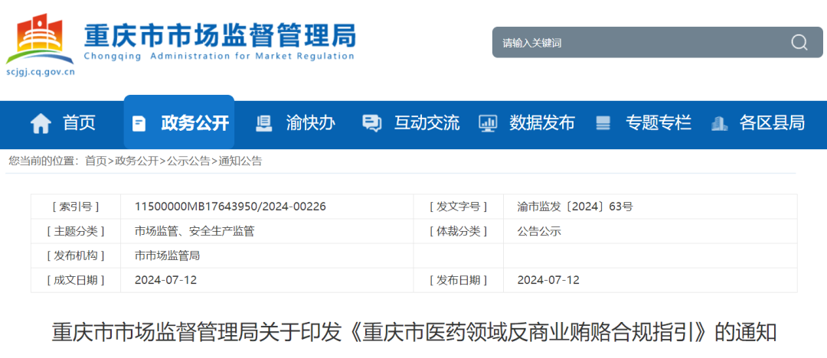Focus the keyword search input field

click(x=636, y=43)
